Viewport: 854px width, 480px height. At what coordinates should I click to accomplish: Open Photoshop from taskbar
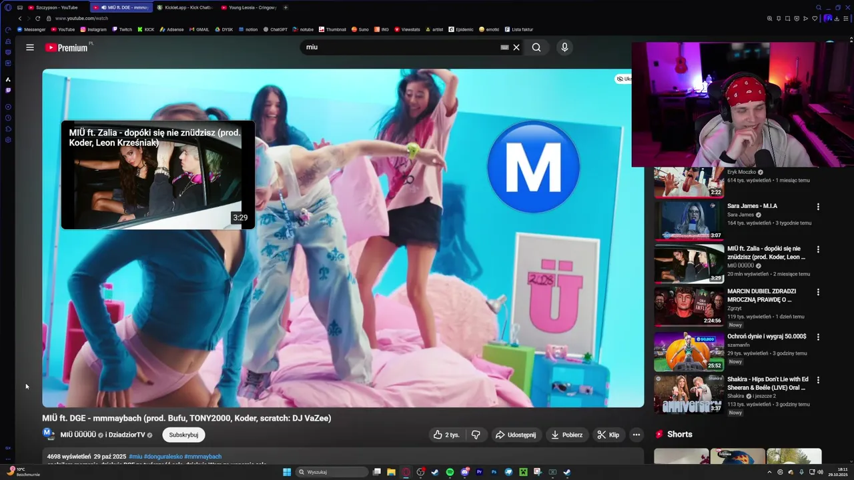[x=494, y=472]
